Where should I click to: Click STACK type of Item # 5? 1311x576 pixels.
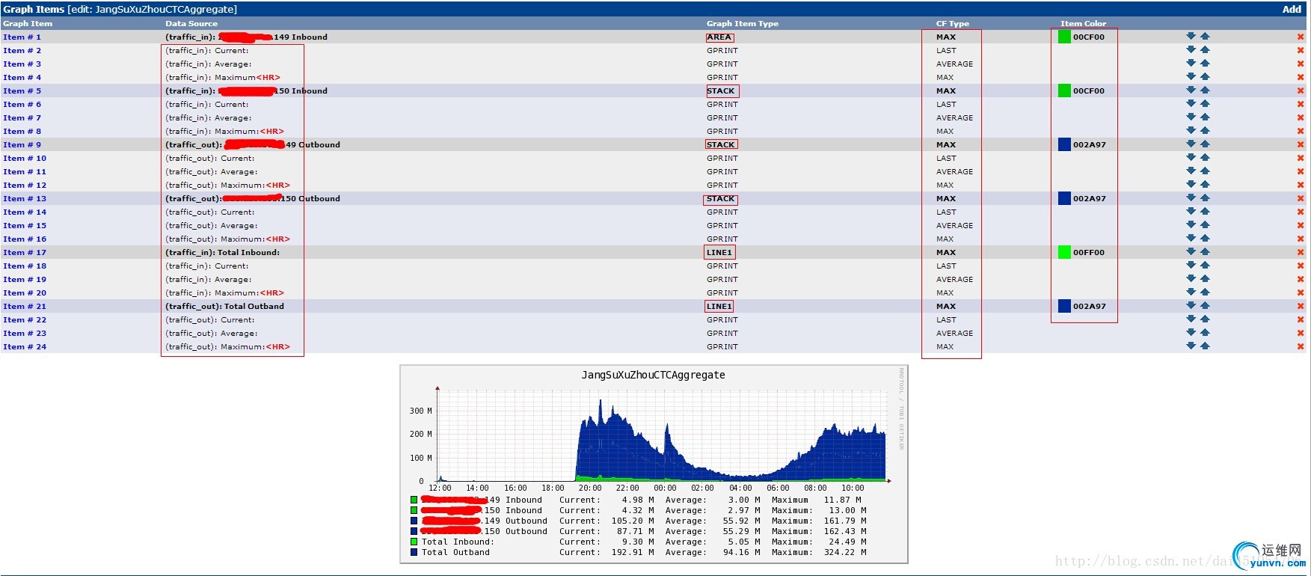(x=720, y=91)
